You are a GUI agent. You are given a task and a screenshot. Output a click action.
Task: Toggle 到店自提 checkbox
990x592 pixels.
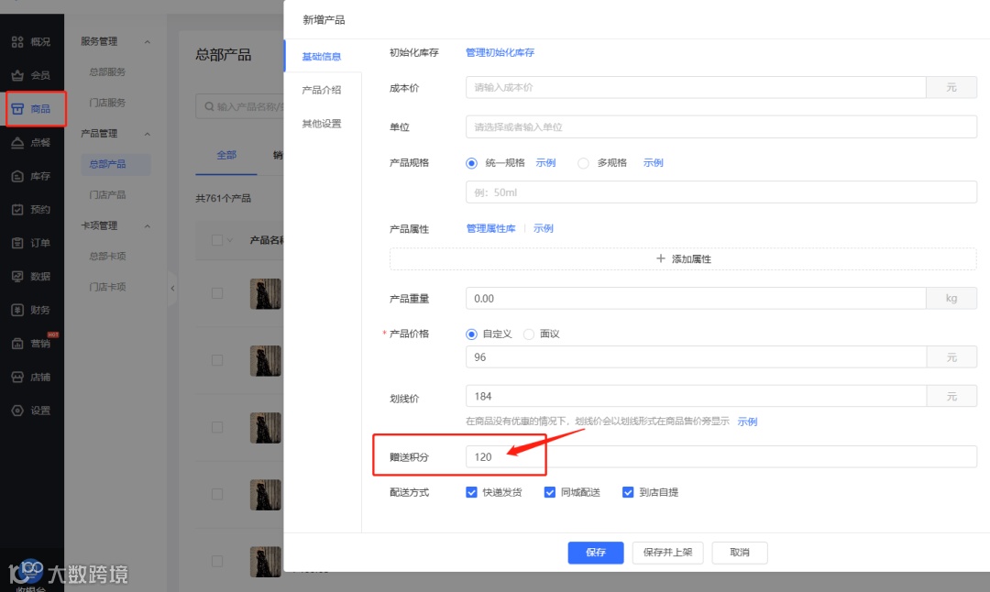[x=628, y=492]
